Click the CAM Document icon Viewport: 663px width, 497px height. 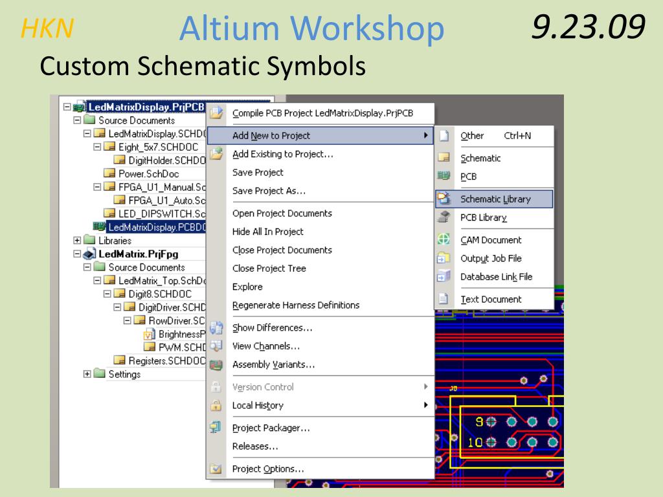[444, 239]
